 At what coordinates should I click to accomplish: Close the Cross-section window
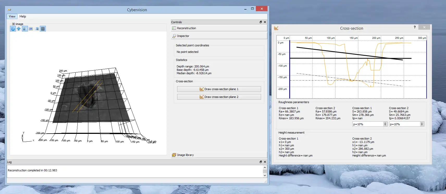tap(424, 27)
